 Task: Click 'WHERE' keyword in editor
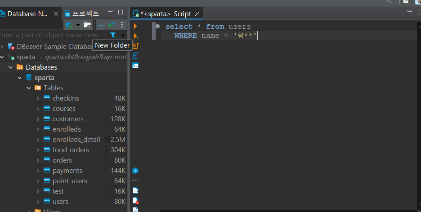(185, 35)
